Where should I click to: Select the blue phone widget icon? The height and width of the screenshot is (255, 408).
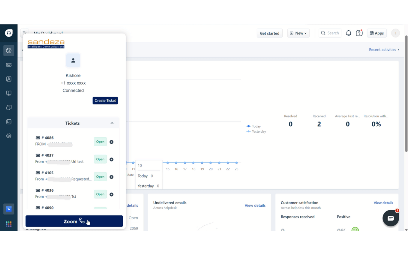[9, 209]
